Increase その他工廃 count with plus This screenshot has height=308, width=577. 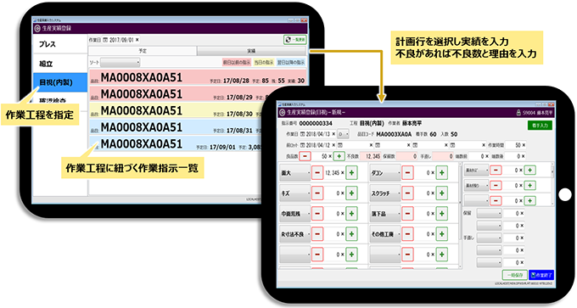(x=441, y=234)
